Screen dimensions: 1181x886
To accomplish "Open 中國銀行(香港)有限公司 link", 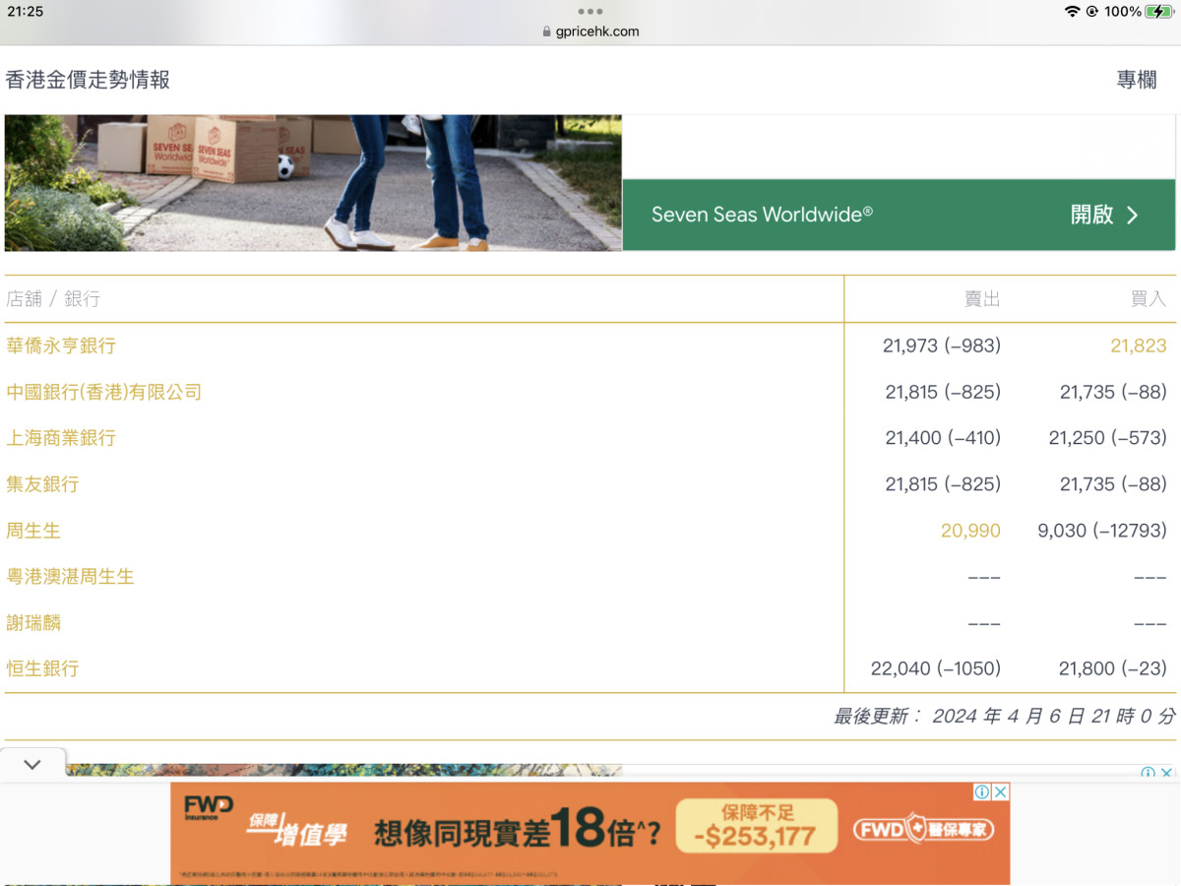I will point(103,392).
